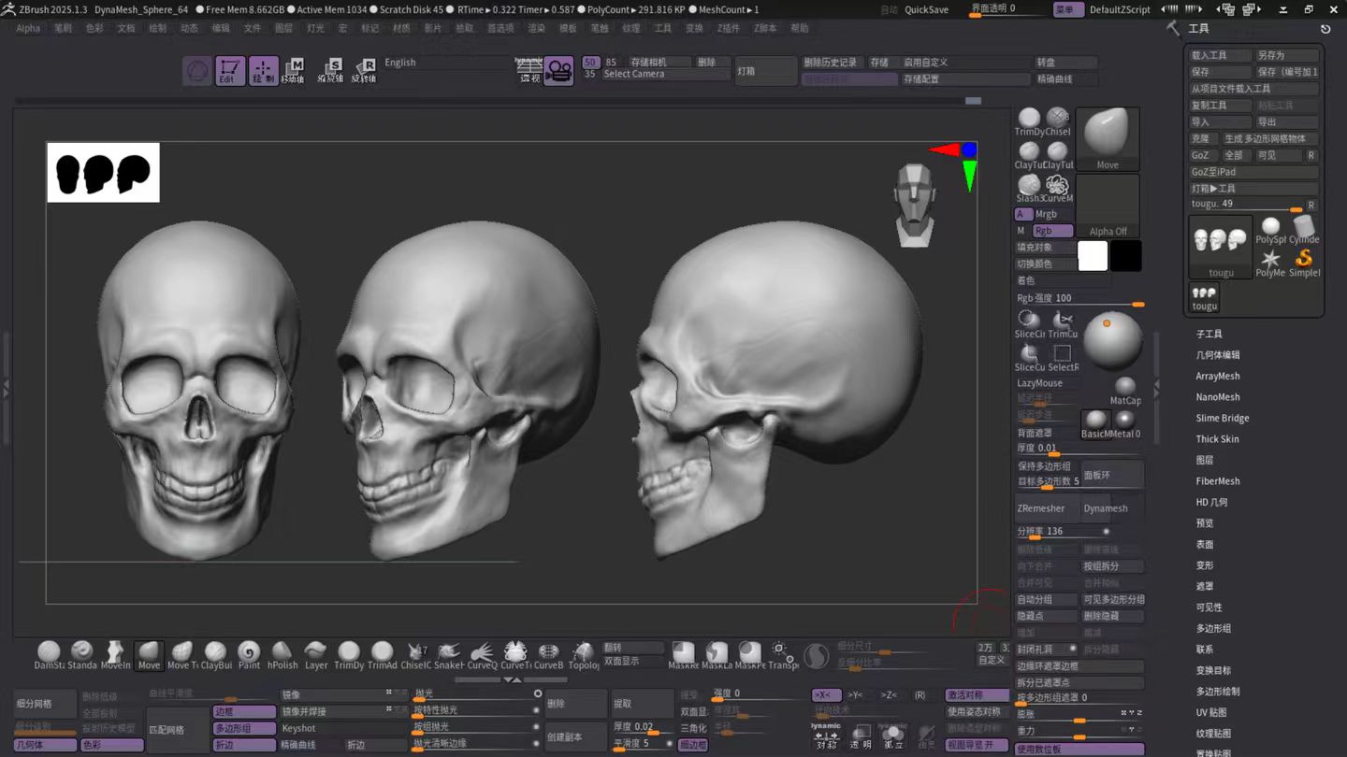1347x757 pixels.
Task: Open the 文件 file menu
Action: click(x=253, y=28)
